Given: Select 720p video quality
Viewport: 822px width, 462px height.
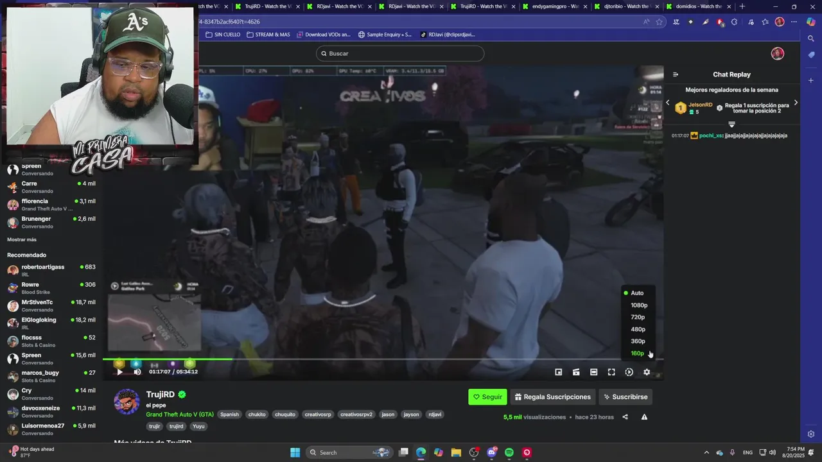Looking at the screenshot, I should coord(638,317).
